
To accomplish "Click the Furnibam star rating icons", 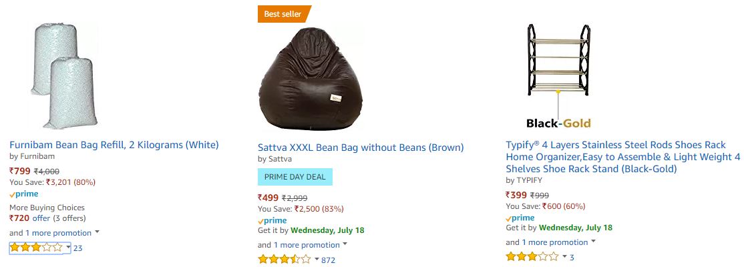I will pos(36,248).
